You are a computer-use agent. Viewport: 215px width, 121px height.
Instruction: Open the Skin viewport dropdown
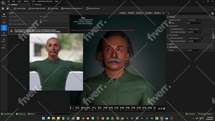(x=123, y=13)
